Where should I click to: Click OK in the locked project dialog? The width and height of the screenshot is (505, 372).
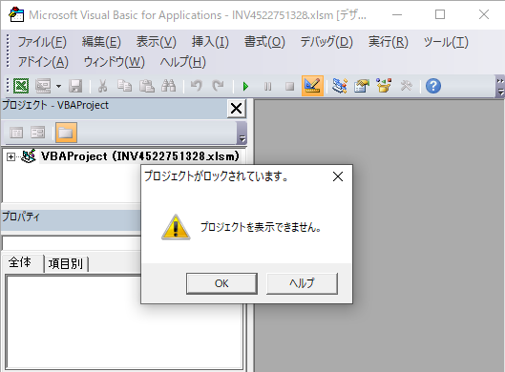pyautogui.click(x=221, y=283)
